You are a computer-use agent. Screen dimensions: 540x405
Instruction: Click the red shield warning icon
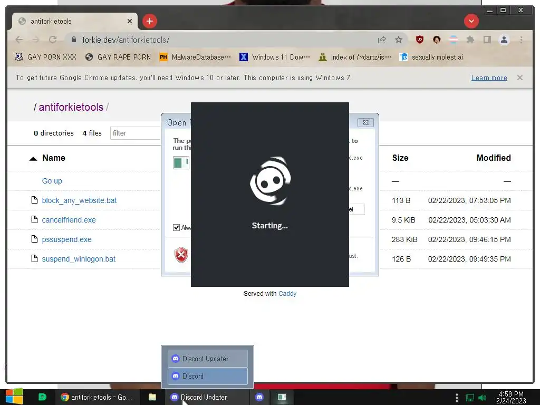(x=181, y=255)
